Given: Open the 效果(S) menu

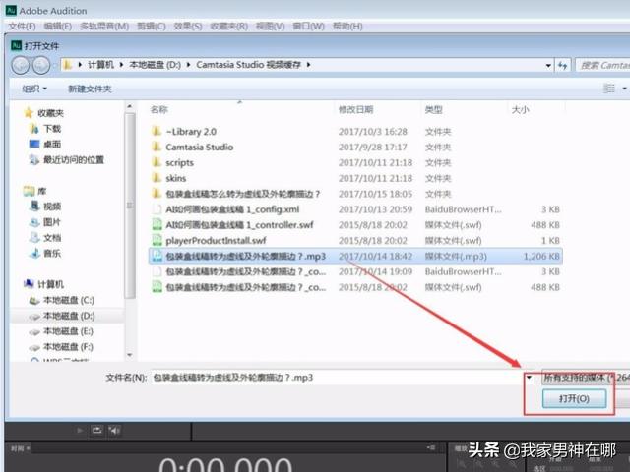Looking at the screenshot, I should [x=188, y=26].
